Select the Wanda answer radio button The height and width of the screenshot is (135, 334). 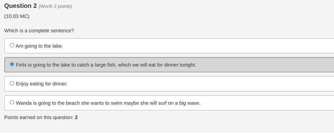pos(12,102)
